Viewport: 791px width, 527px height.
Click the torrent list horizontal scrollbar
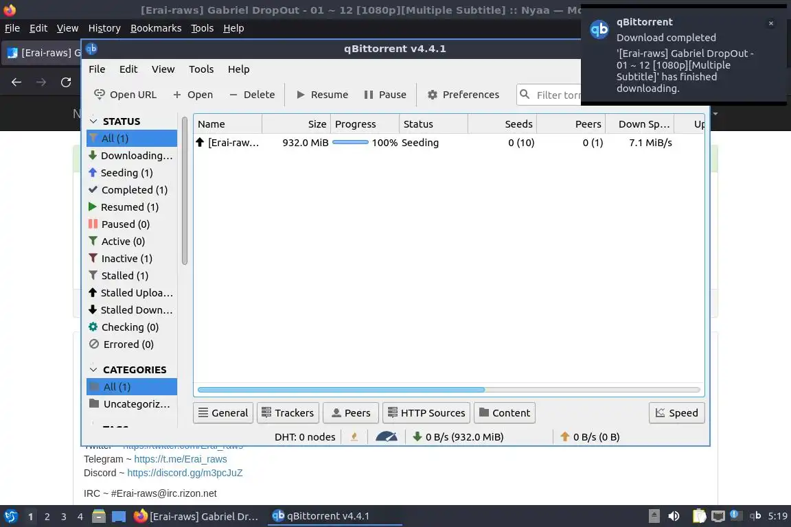point(341,389)
